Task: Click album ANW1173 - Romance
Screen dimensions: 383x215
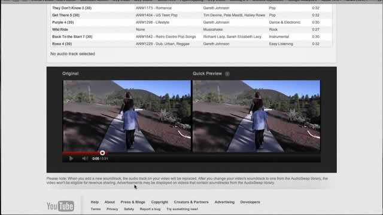Action: coord(154,8)
